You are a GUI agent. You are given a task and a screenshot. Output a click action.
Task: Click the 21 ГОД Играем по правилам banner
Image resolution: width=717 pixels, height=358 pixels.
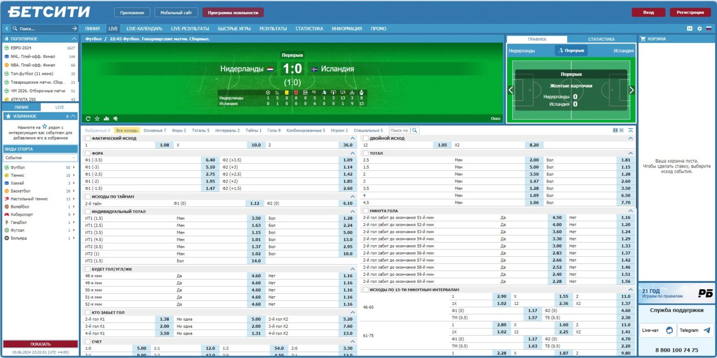pos(677,293)
